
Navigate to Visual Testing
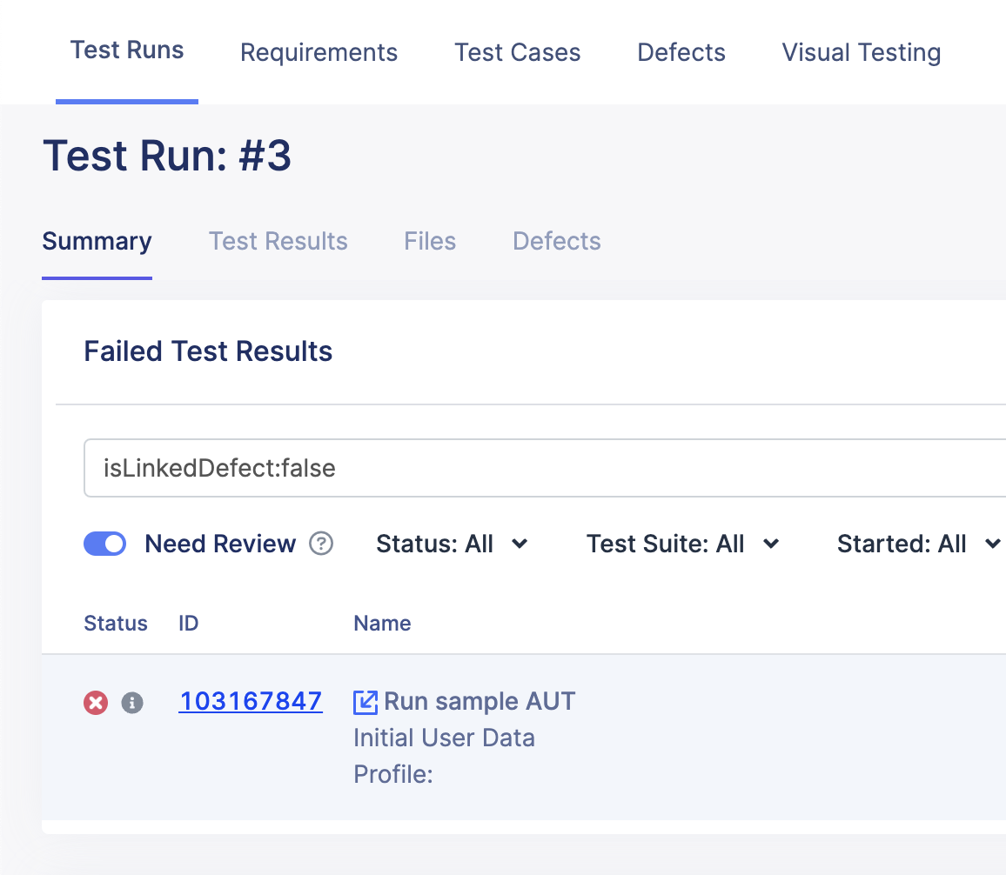point(861,52)
